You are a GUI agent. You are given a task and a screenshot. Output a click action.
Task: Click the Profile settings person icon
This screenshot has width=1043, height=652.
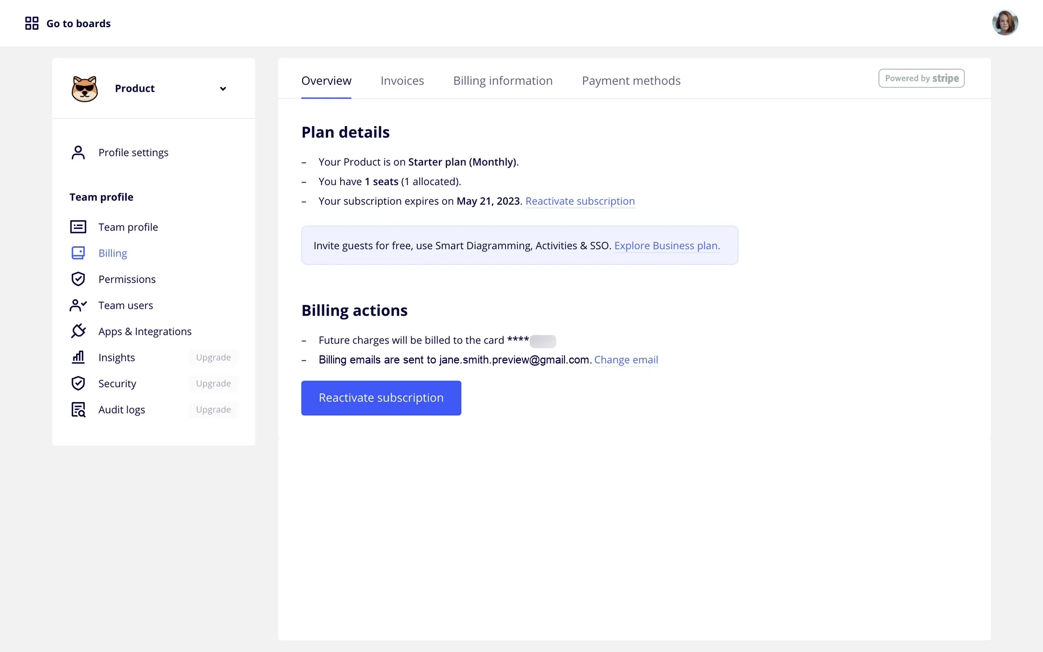[x=78, y=153]
